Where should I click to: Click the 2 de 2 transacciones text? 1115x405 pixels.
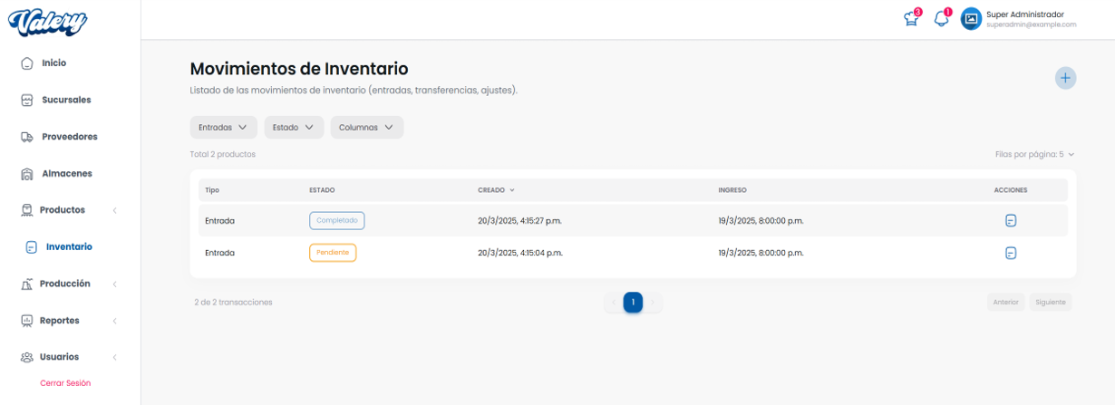[233, 303]
